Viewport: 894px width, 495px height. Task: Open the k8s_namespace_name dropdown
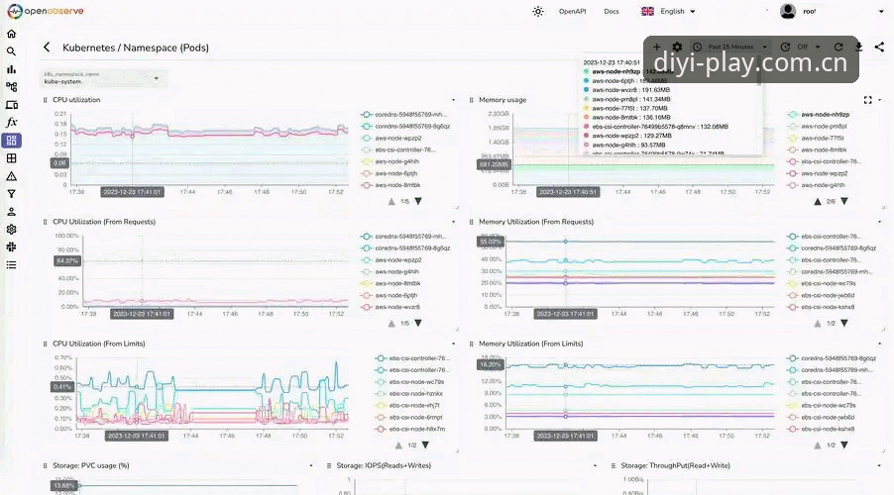[x=102, y=78]
